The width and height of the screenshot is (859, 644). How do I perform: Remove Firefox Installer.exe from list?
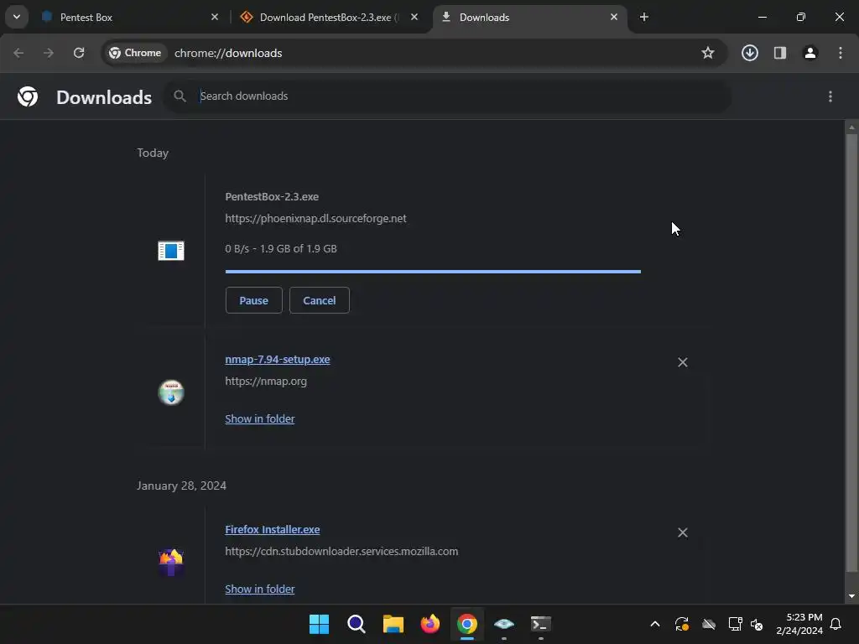[683, 532]
